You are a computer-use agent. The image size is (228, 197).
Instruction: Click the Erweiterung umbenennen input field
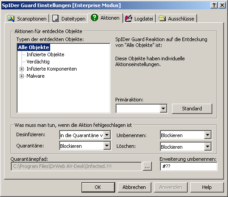(x=189, y=166)
